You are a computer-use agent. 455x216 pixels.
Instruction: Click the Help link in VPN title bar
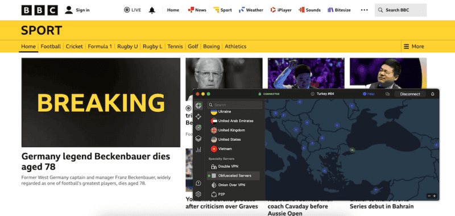tap(369, 94)
